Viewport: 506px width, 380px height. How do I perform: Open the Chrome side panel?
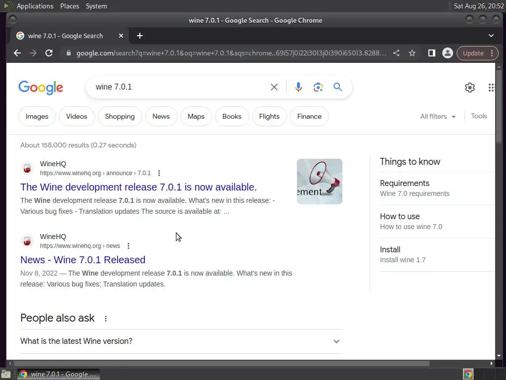pyautogui.click(x=431, y=53)
